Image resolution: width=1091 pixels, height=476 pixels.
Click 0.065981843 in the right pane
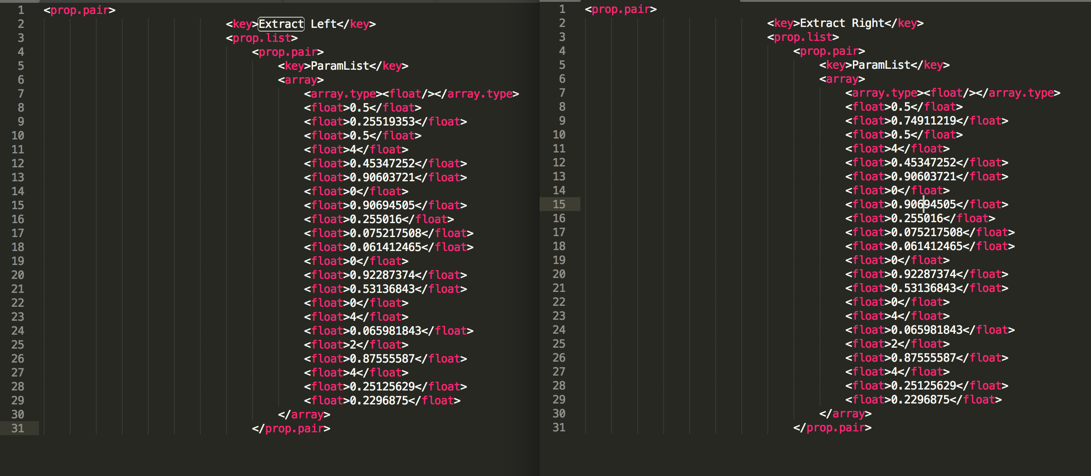tap(927, 330)
